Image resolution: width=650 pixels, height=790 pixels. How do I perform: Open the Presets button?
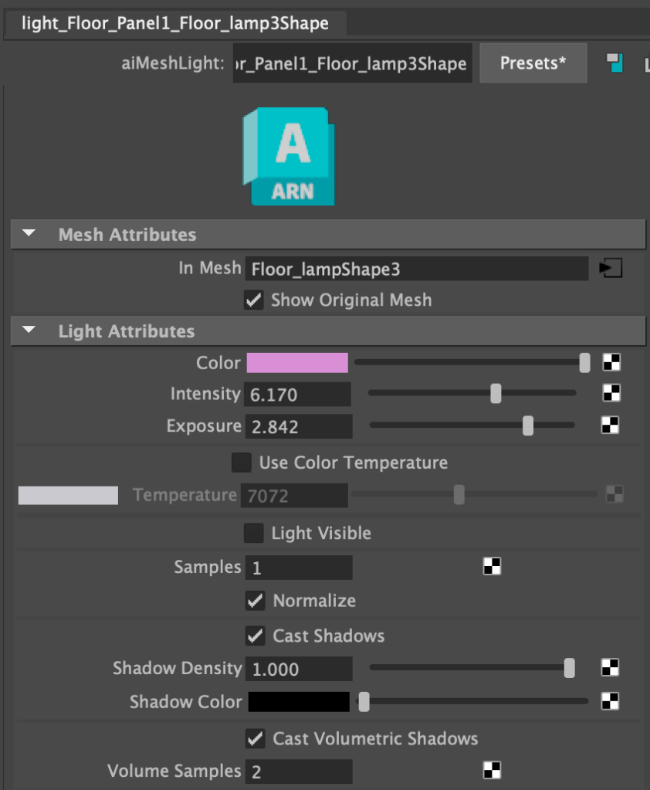[x=533, y=63]
